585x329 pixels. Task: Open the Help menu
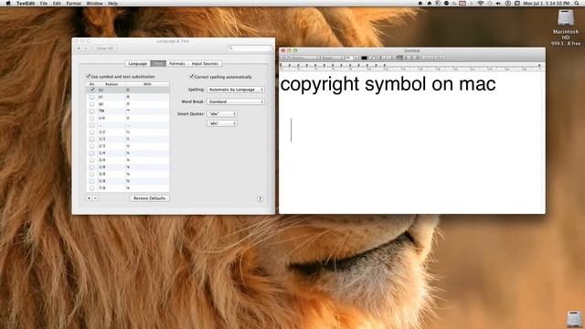click(x=112, y=3)
